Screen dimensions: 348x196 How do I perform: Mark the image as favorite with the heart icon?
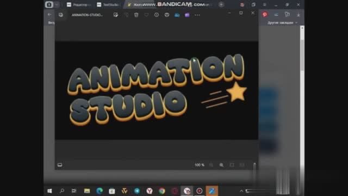click(x=146, y=15)
